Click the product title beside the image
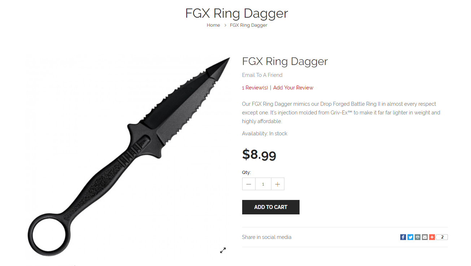 285,61
